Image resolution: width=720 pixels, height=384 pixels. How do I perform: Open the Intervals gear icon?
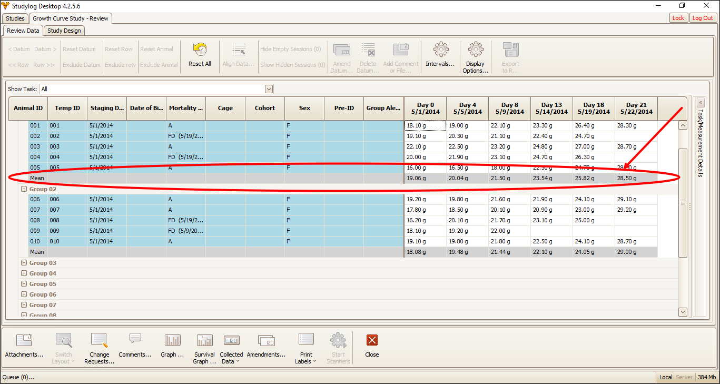click(440, 50)
